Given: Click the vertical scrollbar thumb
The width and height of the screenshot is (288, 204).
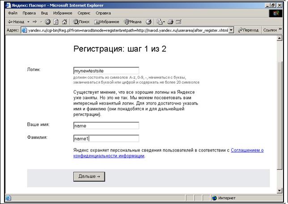Looking at the screenshot, I should [280, 115].
